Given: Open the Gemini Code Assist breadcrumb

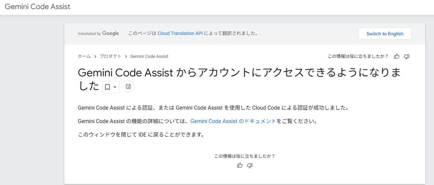Looking at the screenshot, I should click(149, 56).
